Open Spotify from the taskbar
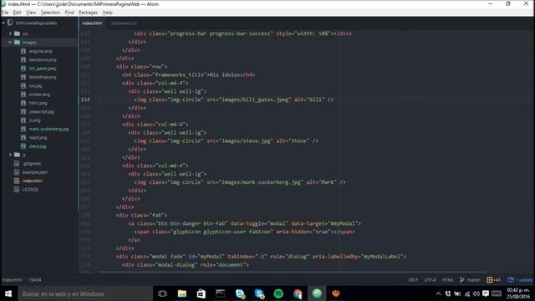Viewport: 535px width, 301px height. pos(278,293)
